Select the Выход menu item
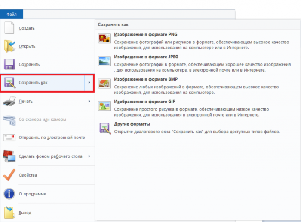Viewport: 301px width, 222px height. [25, 213]
